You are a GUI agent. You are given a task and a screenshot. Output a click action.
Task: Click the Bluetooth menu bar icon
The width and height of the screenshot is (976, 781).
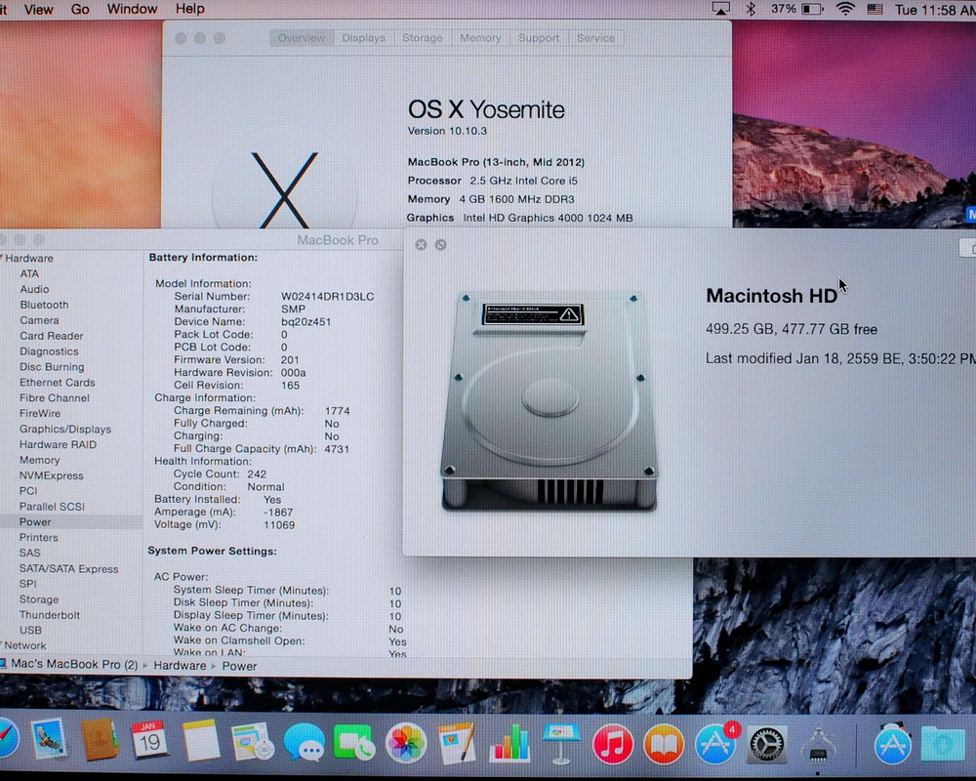[751, 10]
